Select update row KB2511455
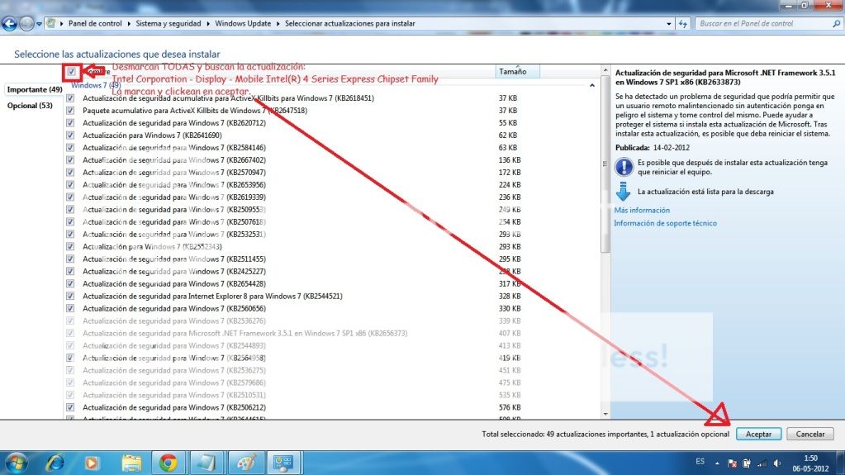The height and width of the screenshot is (475, 845). pos(331,259)
